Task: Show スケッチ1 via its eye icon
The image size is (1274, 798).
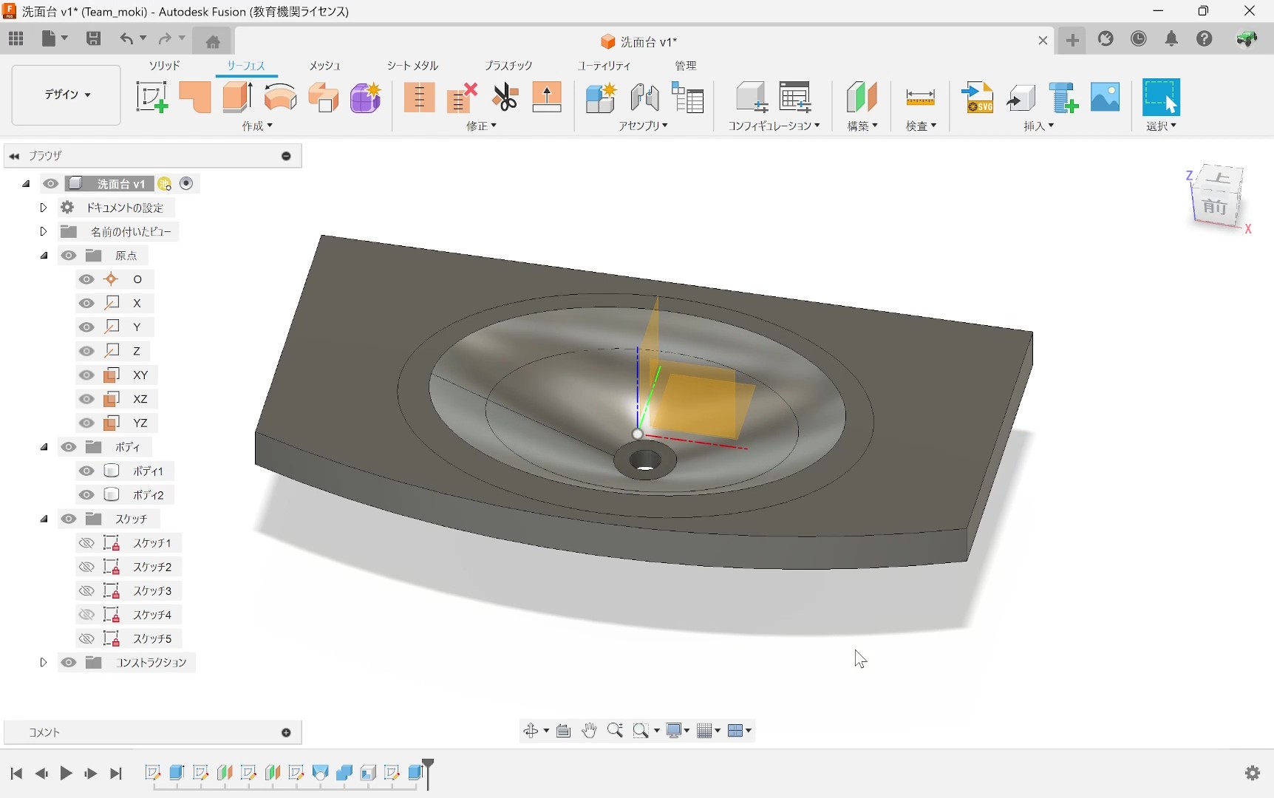Action: (86, 543)
